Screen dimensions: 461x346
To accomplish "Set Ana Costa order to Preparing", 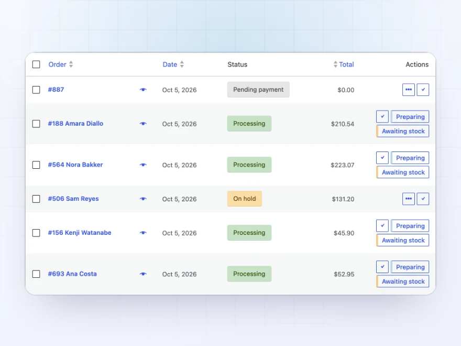I will 410,267.
